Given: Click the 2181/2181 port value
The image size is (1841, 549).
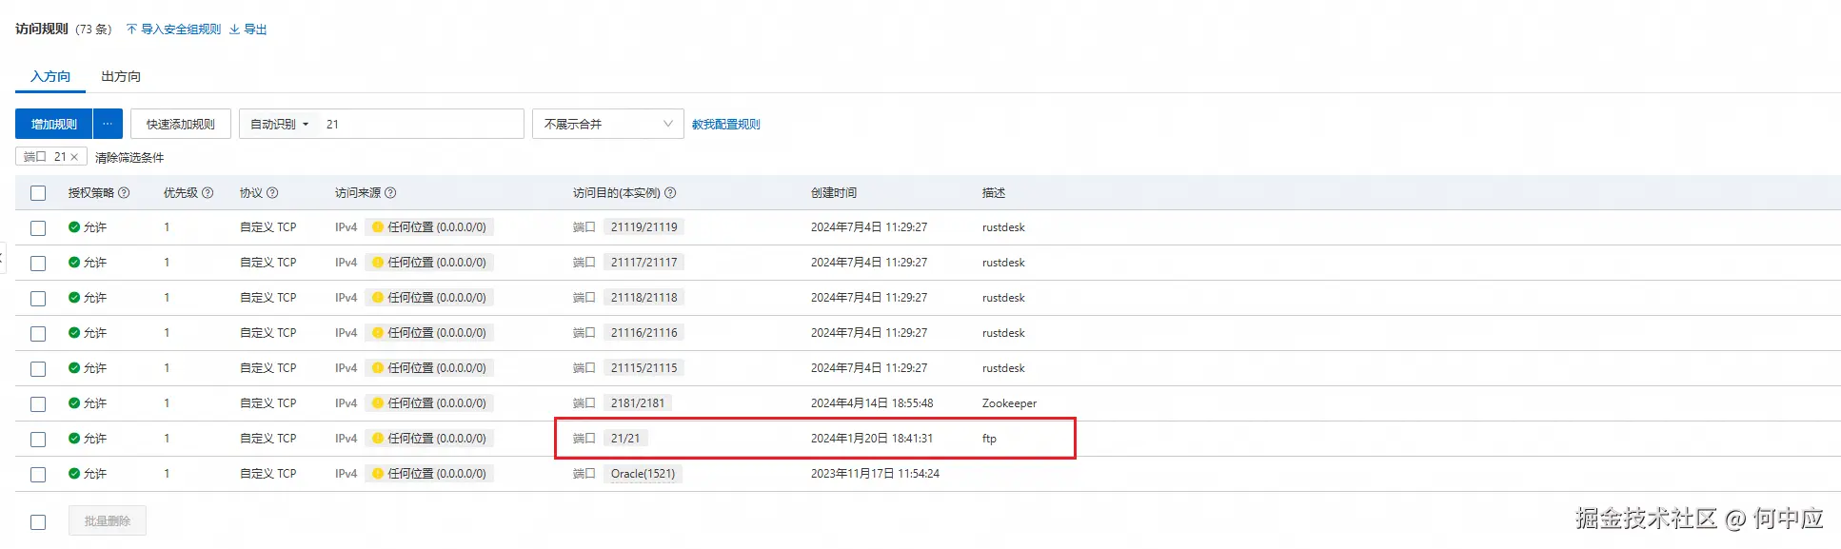Looking at the screenshot, I should pyautogui.click(x=638, y=403).
